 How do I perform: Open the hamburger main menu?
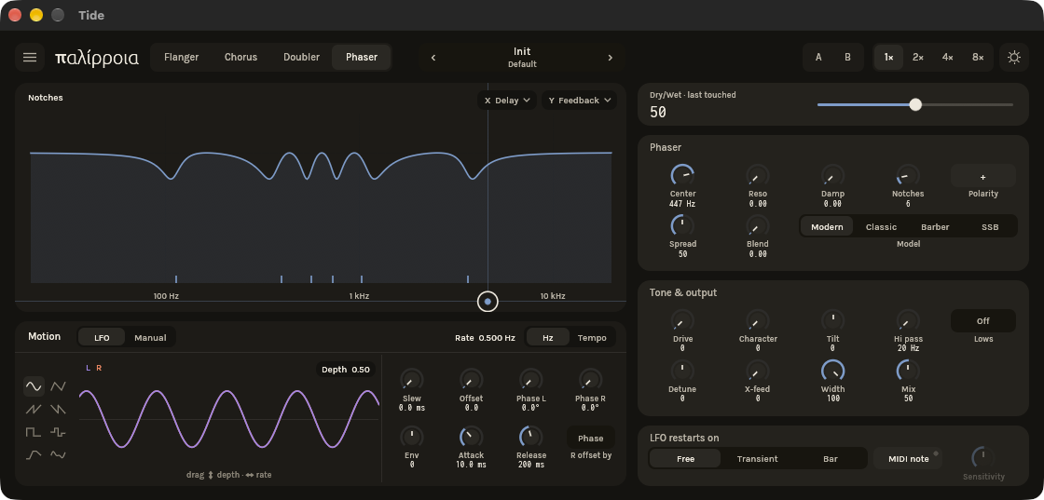[x=30, y=57]
